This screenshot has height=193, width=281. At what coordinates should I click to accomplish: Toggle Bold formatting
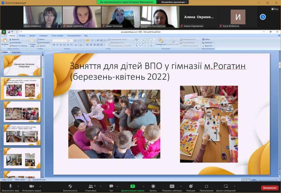tap(54, 45)
